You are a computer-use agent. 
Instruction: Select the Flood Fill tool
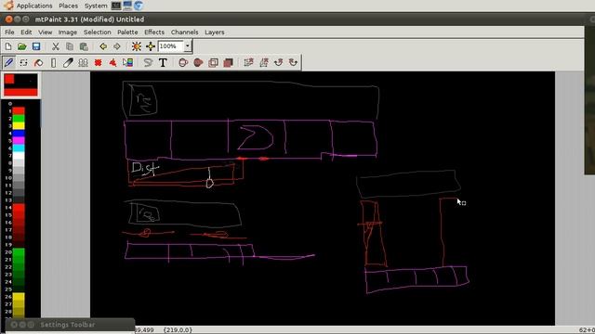(x=38, y=62)
